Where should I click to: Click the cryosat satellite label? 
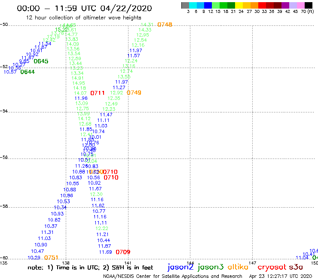(x=272, y=267)
